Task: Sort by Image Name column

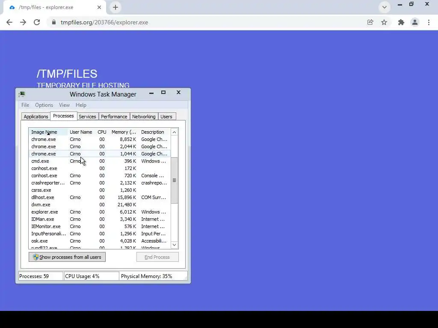Action: (48, 132)
